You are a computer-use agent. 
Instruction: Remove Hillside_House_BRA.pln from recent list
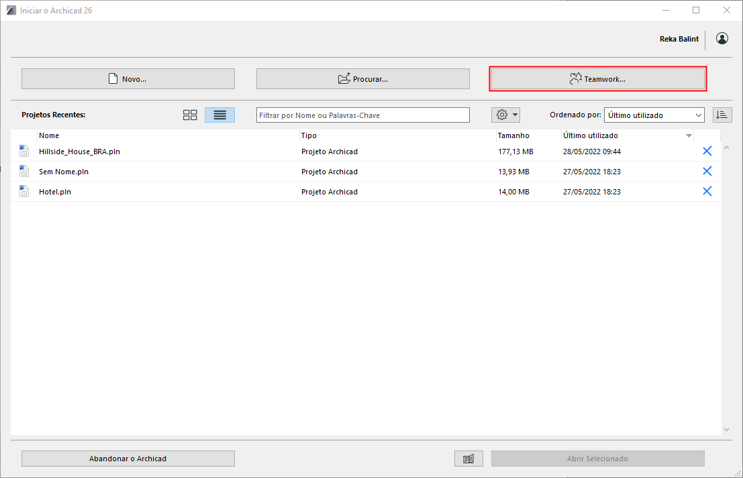[x=707, y=151]
